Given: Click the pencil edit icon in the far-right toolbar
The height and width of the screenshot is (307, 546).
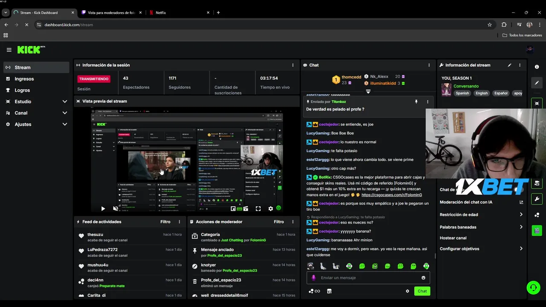Looking at the screenshot, I should tap(537, 83).
